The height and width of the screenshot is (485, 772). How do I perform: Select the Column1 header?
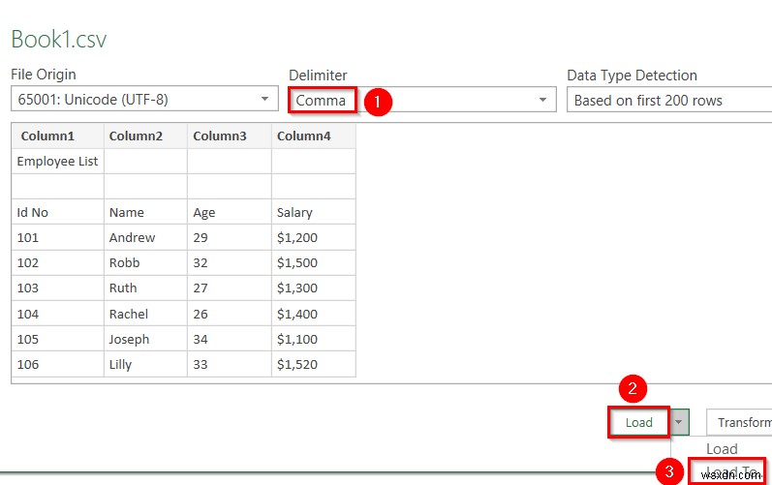point(57,136)
